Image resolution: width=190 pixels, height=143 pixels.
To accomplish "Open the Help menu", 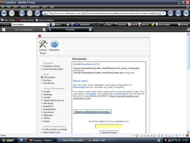I will tap(52, 7).
